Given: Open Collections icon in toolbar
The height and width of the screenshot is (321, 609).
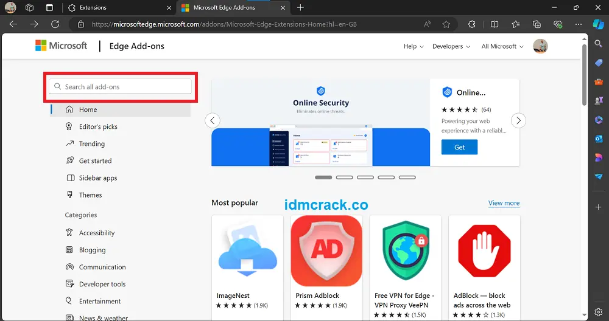Looking at the screenshot, I should (537, 24).
